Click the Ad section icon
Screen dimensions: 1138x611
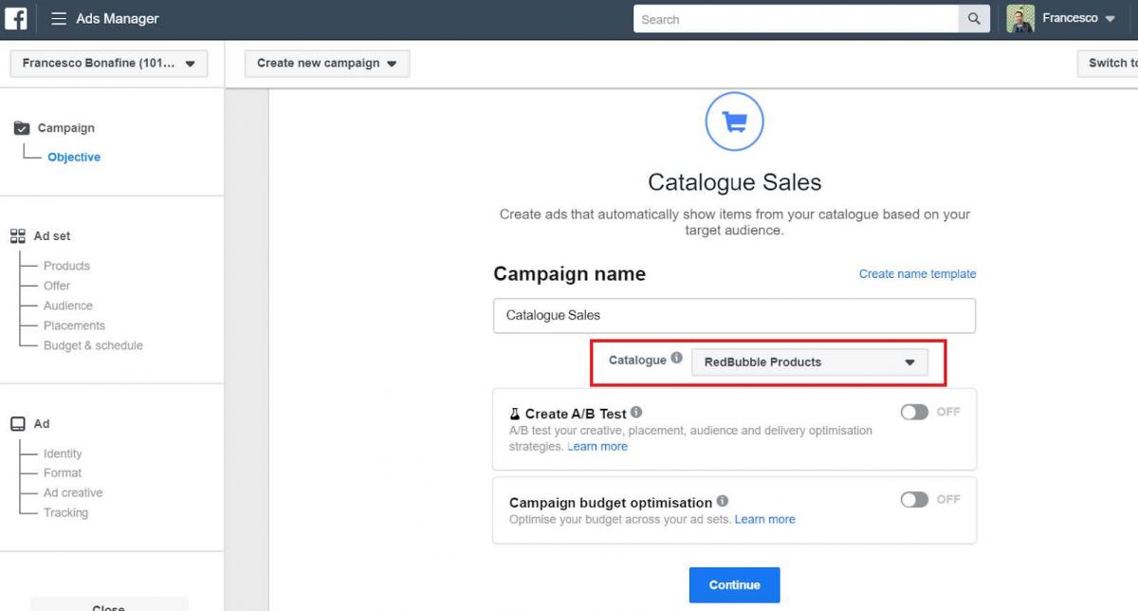(x=18, y=424)
